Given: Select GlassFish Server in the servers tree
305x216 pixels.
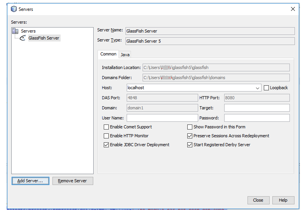Looking at the screenshot, I should point(44,38).
